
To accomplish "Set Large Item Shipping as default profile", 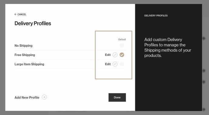I will (122, 64).
